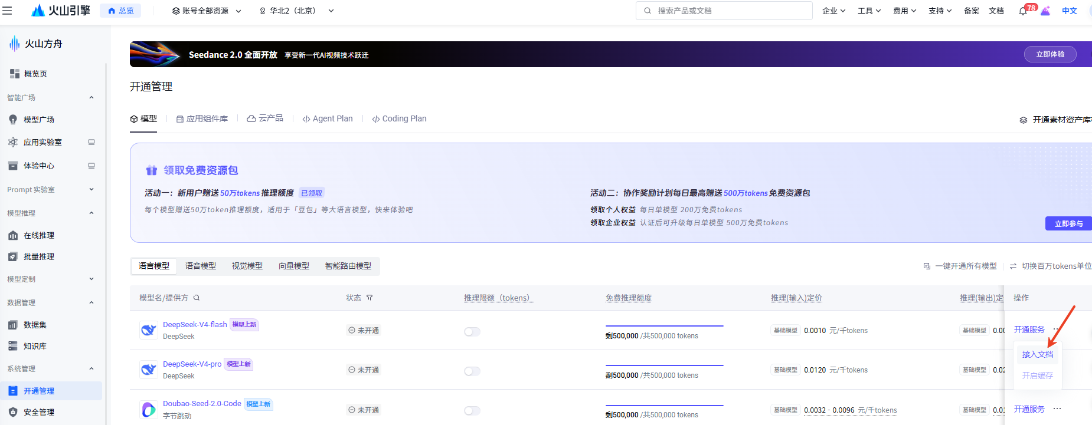Open 体验中心 in the sidebar
Screen dimensions: 1092x425
click(39, 166)
